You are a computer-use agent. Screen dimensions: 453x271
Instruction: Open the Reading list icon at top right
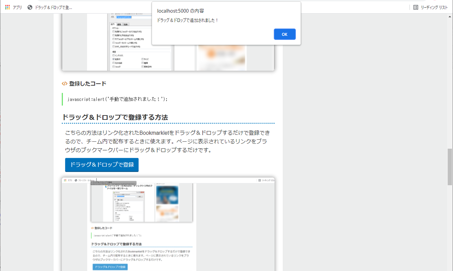[416, 7]
